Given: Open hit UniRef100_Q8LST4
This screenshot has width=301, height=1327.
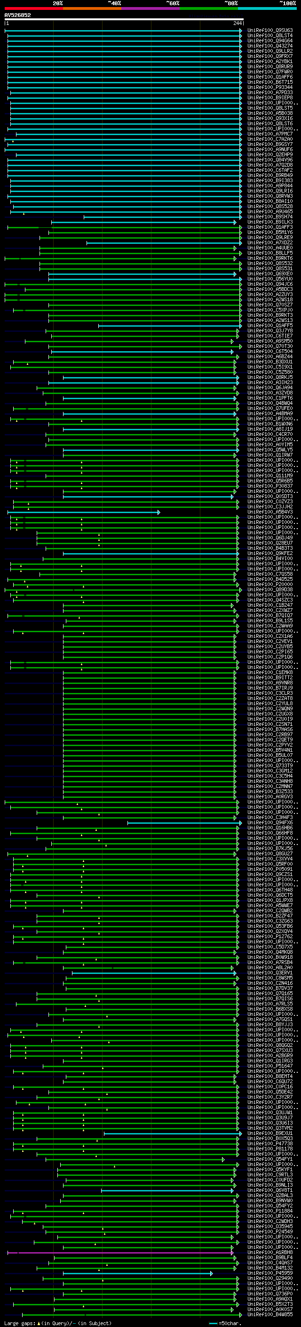Looking at the screenshot, I should coord(269,36).
